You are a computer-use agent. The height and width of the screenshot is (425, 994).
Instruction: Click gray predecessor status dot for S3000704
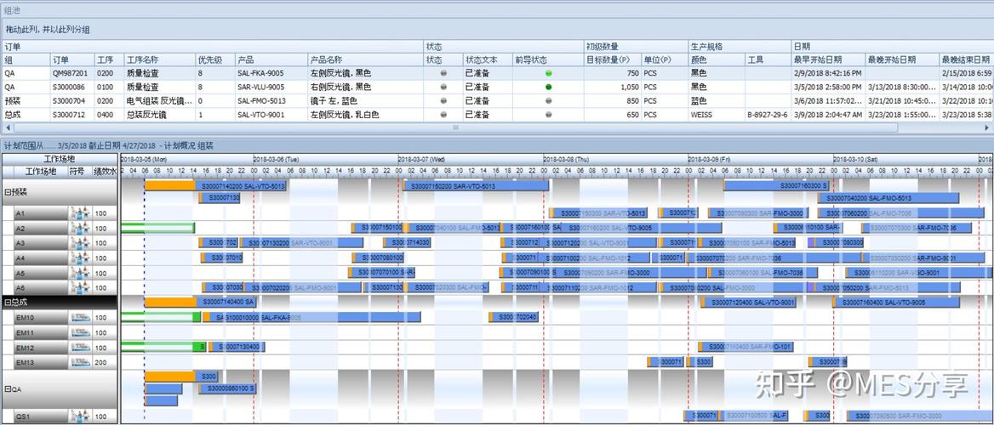548,101
